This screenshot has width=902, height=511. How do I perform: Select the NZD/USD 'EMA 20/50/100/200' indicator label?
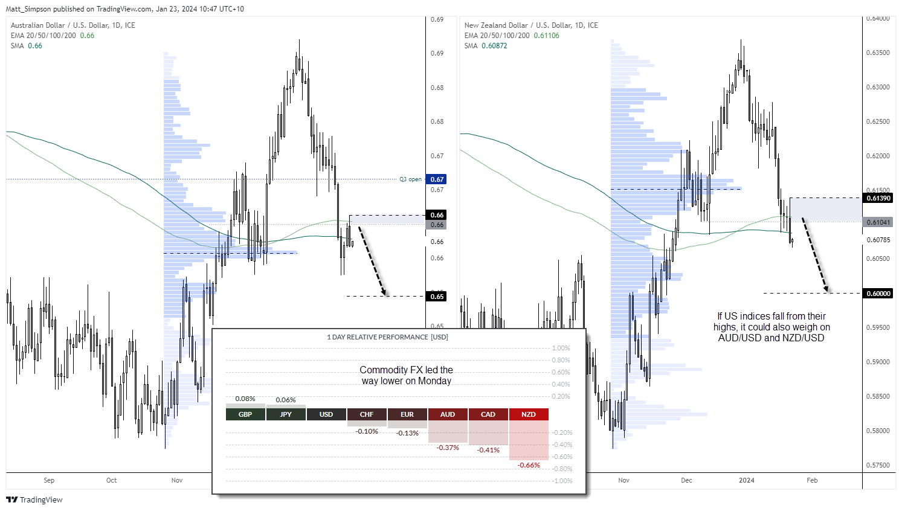click(x=497, y=36)
